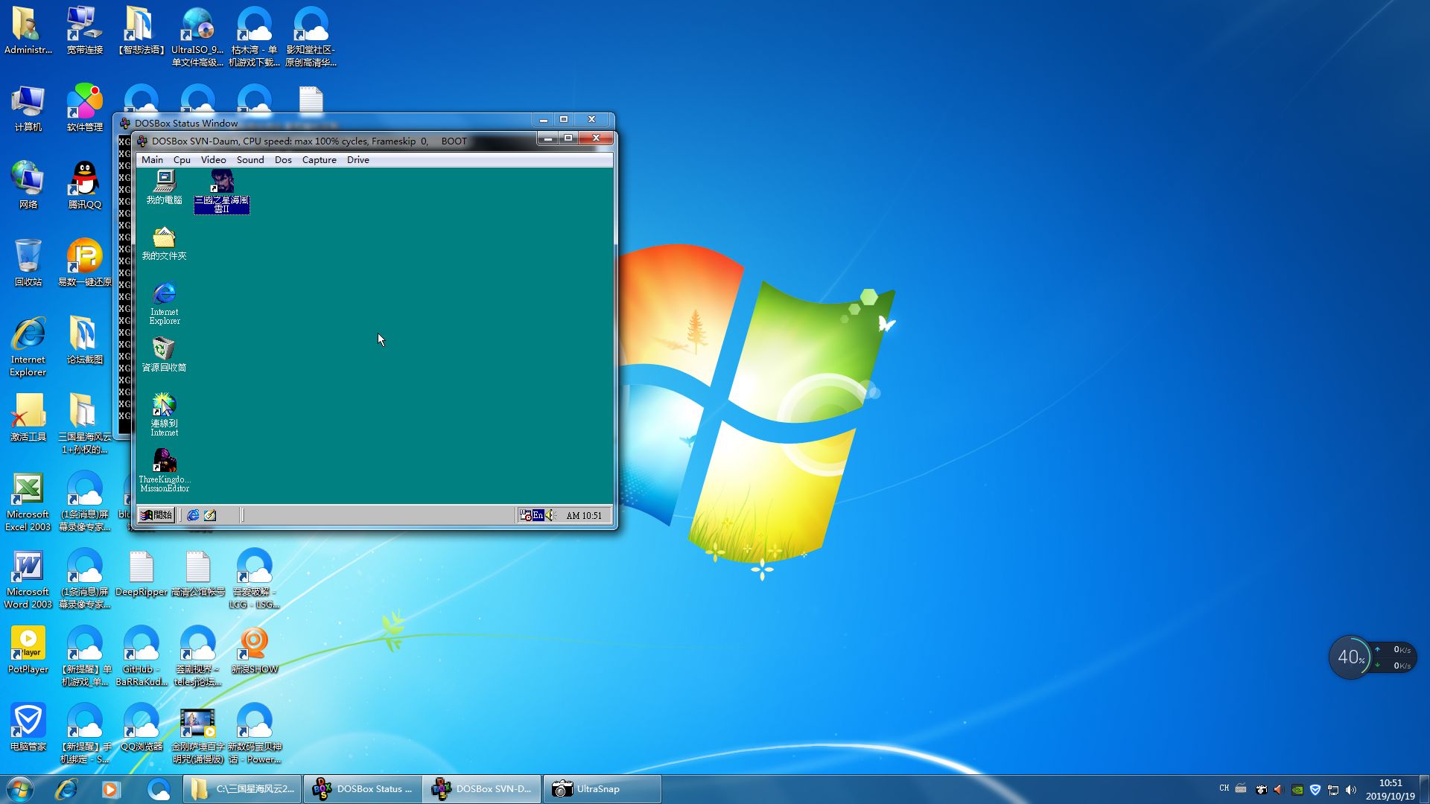
Task: Click the AM 10:51 clock in DOSBox
Action: pos(584,515)
